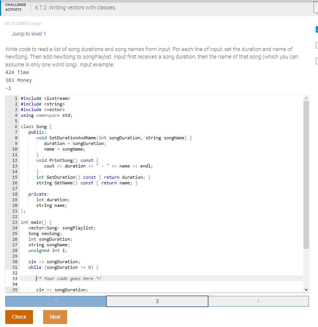318x327 pixels.
Task: Select the level 3 progress segment
Action: tap(258, 301)
